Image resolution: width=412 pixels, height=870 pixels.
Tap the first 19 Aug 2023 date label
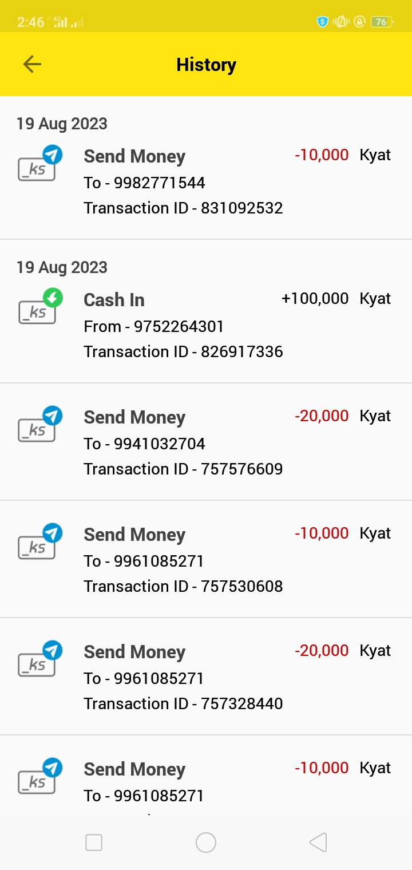coord(62,124)
